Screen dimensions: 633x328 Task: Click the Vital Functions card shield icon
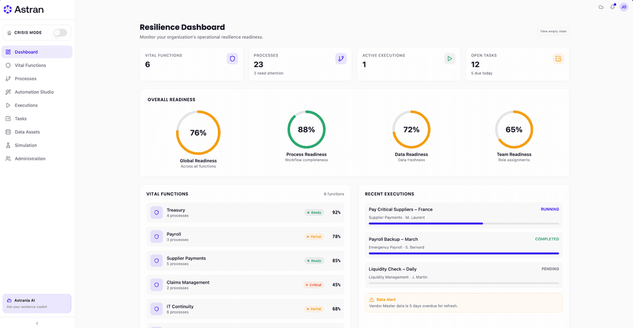pyautogui.click(x=232, y=59)
